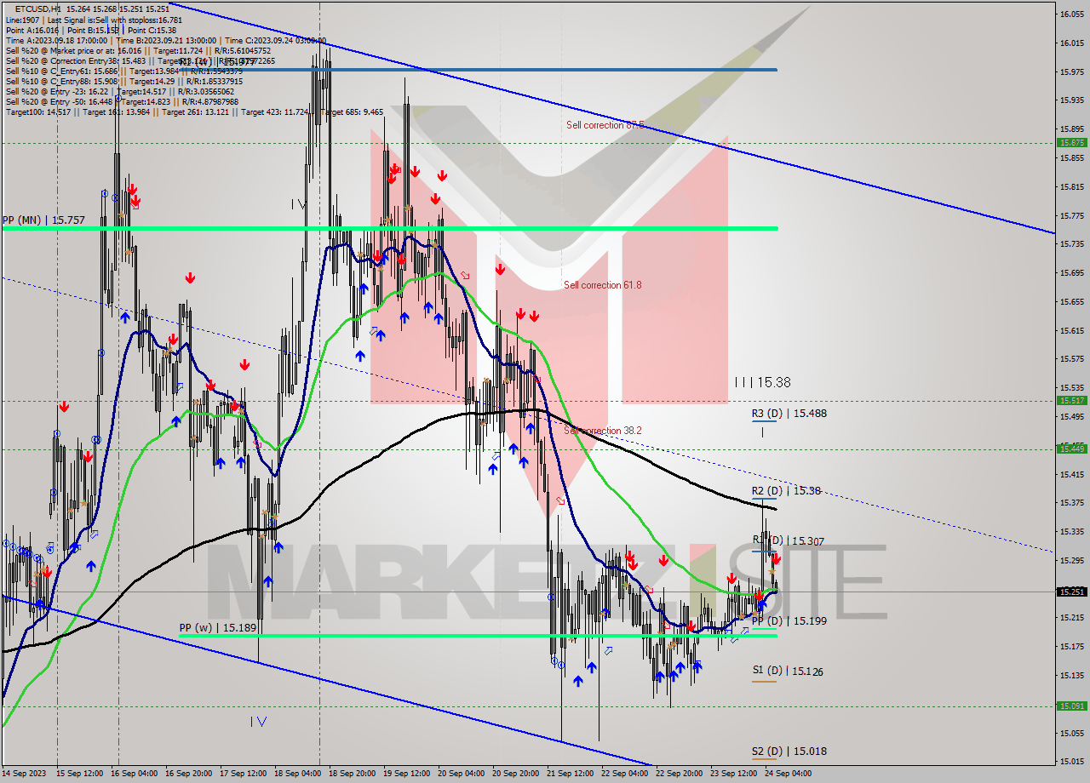
Task: Click the 'Sell correction 87.5' label
Action: click(x=605, y=125)
